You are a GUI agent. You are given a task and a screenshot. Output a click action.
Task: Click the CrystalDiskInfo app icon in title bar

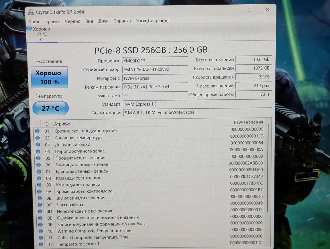[x=31, y=12]
